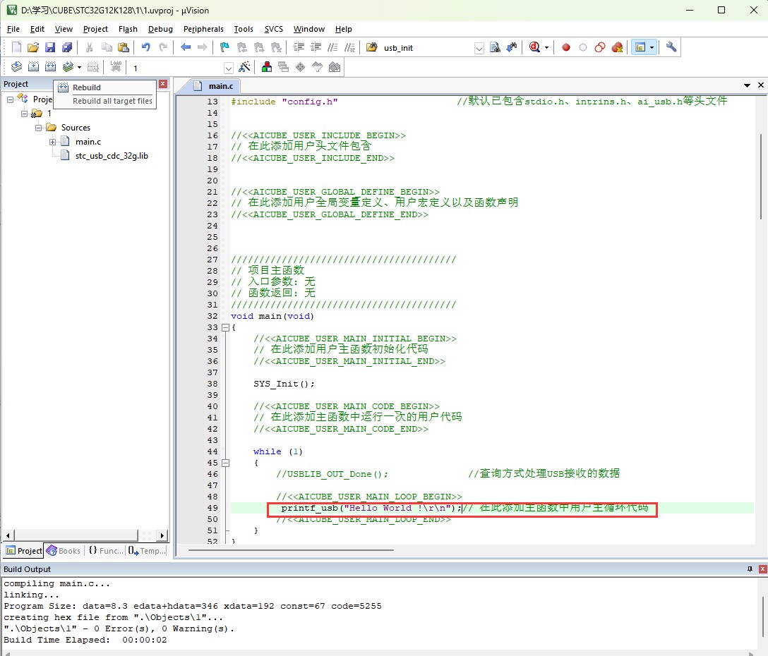Switch to Templates panel tab
This screenshot has height=656, width=768.
(147, 551)
